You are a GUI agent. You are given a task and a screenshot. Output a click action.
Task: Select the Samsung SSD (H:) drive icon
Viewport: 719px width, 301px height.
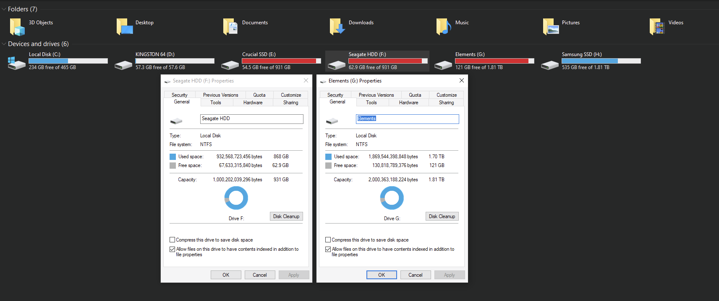(550, 65)
